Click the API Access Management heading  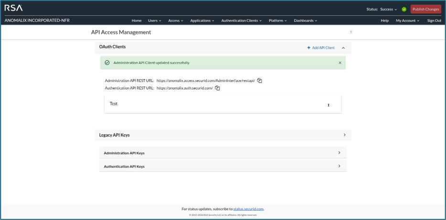(121, 32)
